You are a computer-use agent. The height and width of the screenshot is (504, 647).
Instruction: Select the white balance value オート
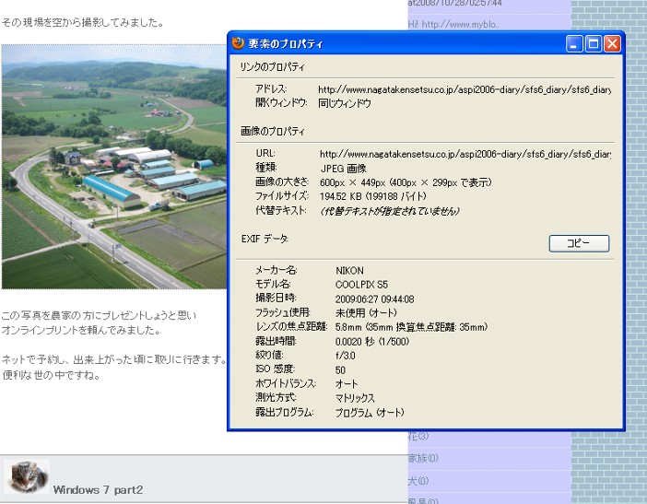[x=347, y=384]
